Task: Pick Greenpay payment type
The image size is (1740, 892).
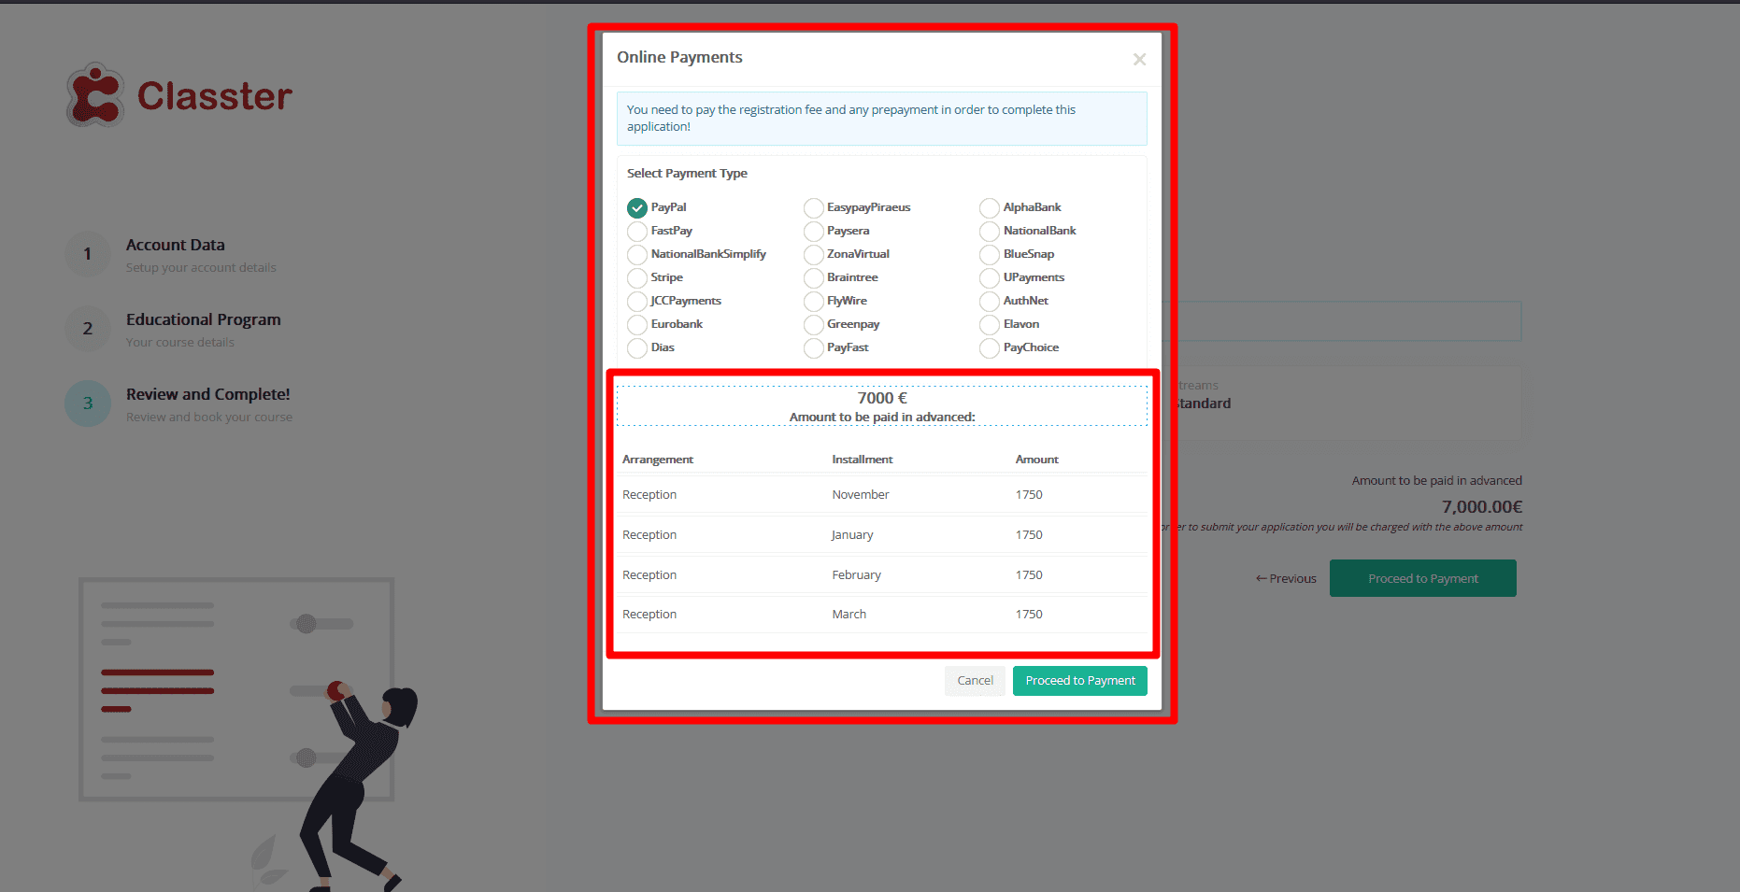Action: 814,324
